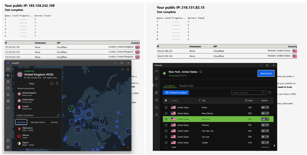Open NordVPN notifications bell icon

click(x=128, y=69)
